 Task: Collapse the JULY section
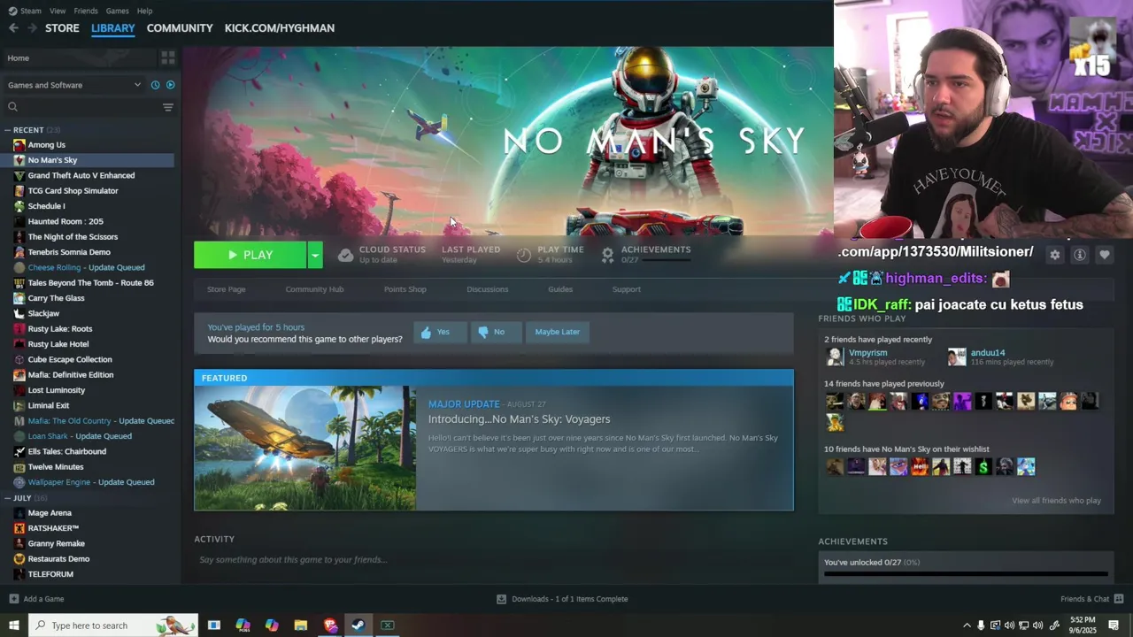7,498
